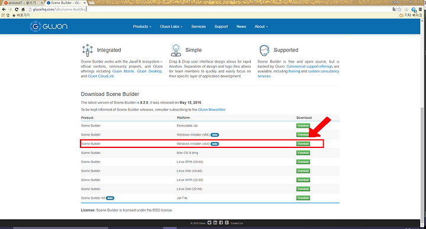Screen dimensions: 426x229
Task: Open the Support menu item
Action: tap(221, 27)
